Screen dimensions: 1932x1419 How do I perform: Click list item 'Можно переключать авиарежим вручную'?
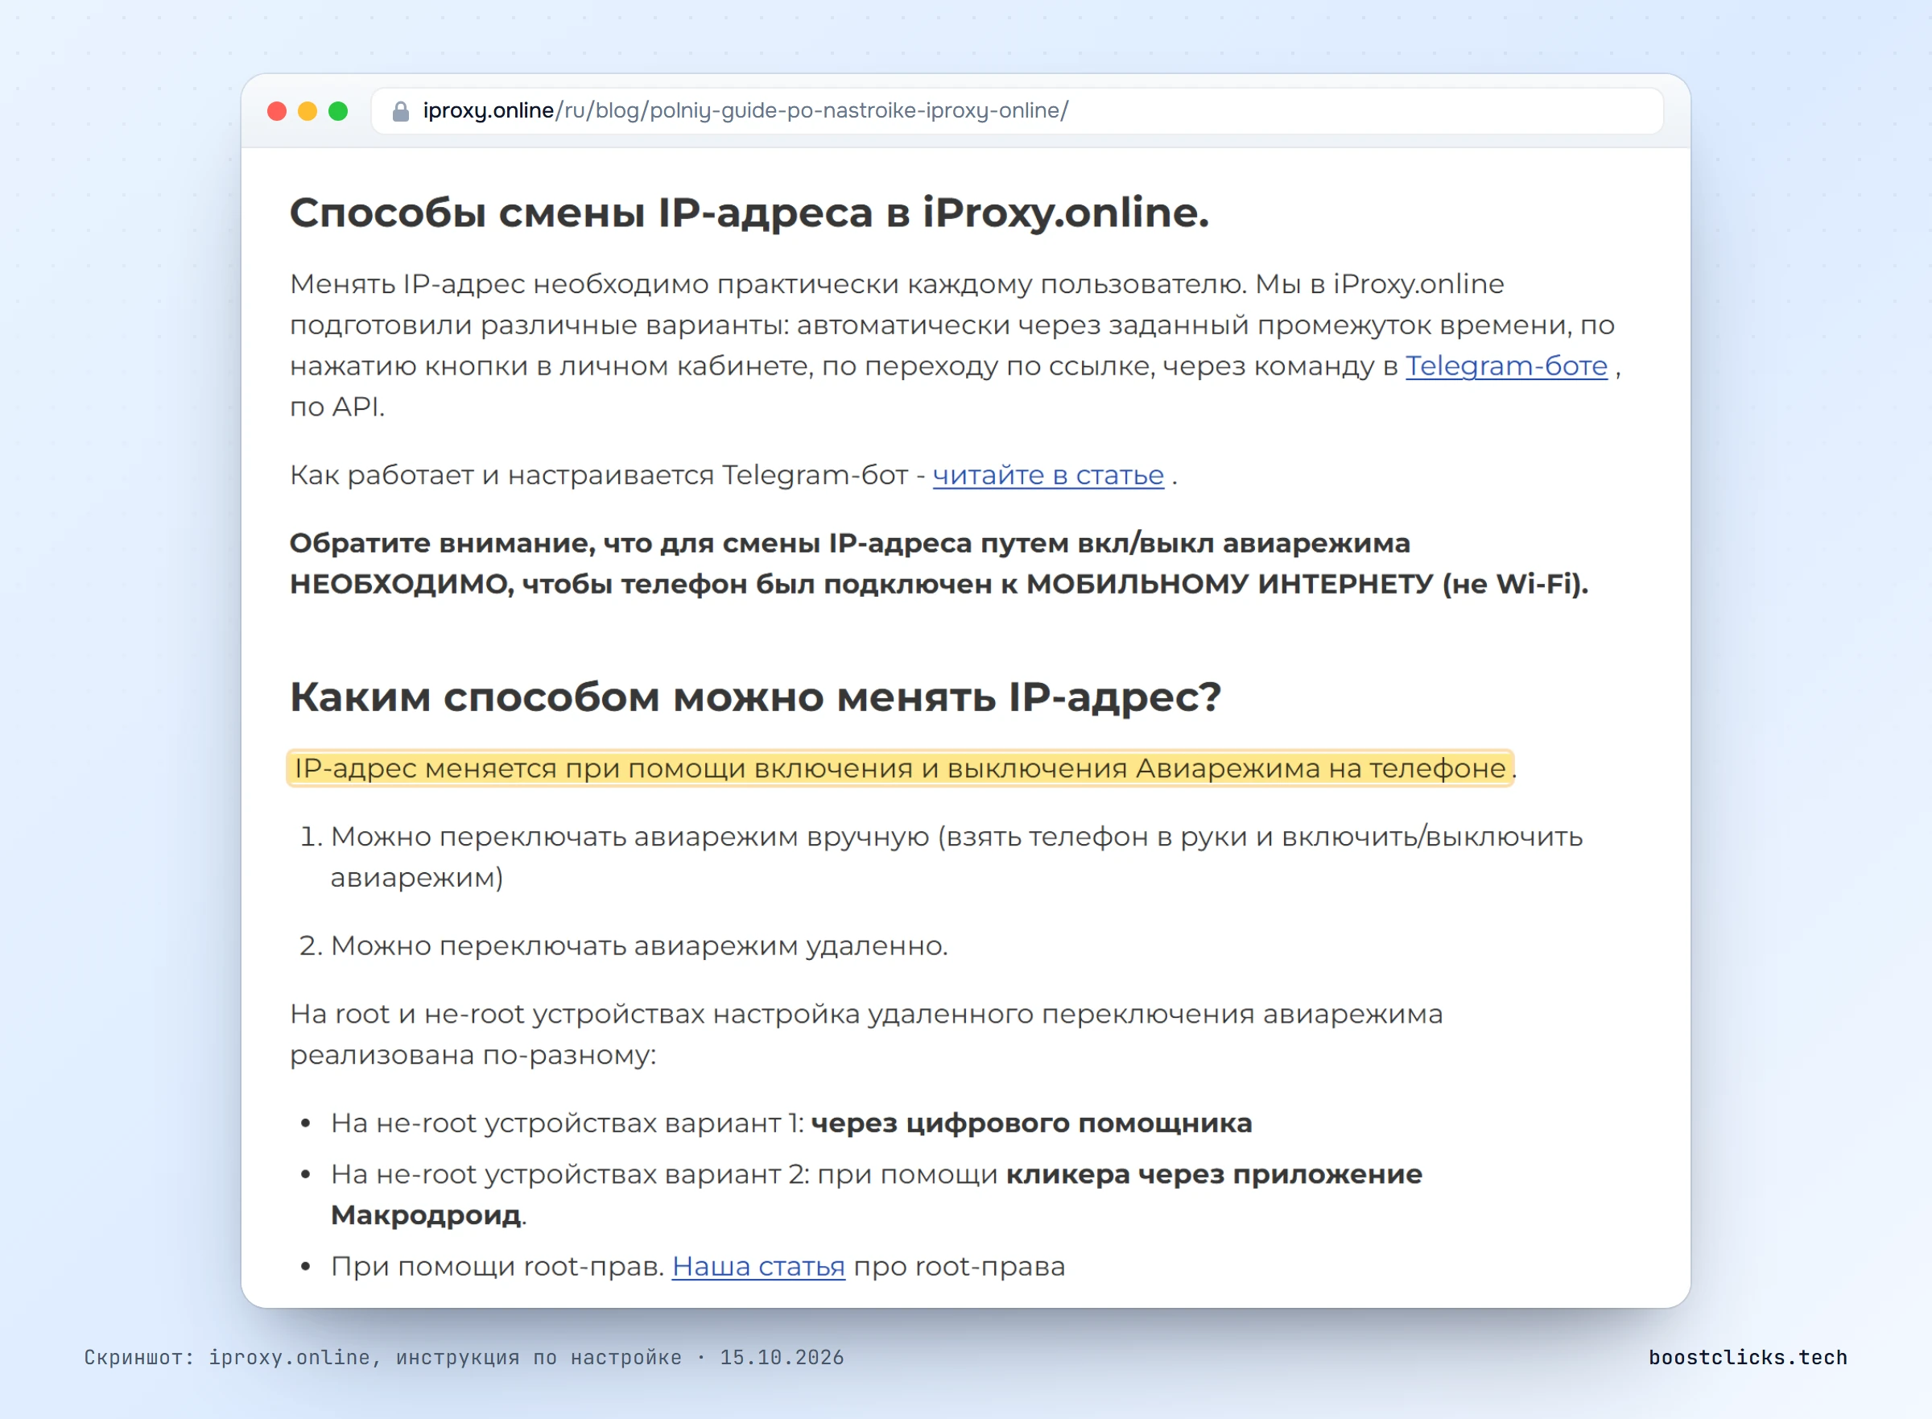click(956, 856)
